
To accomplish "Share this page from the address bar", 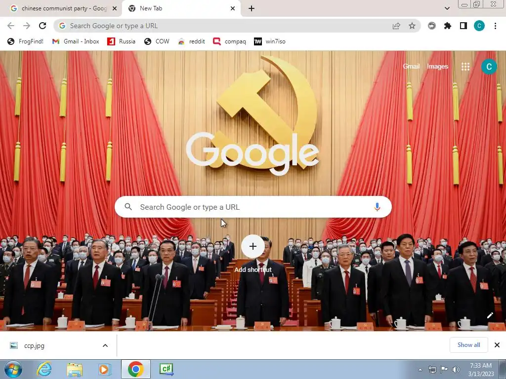I will (396, 26).
